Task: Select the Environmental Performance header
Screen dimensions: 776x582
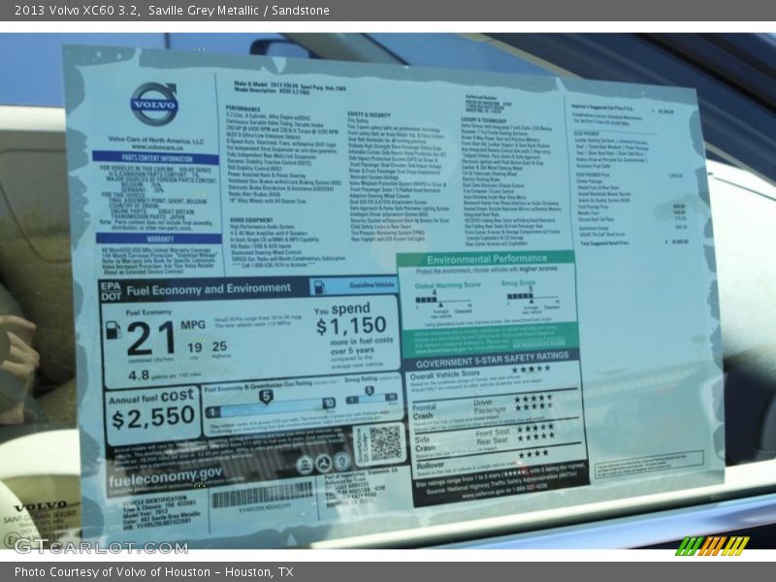Action: (x=487, y=260)
